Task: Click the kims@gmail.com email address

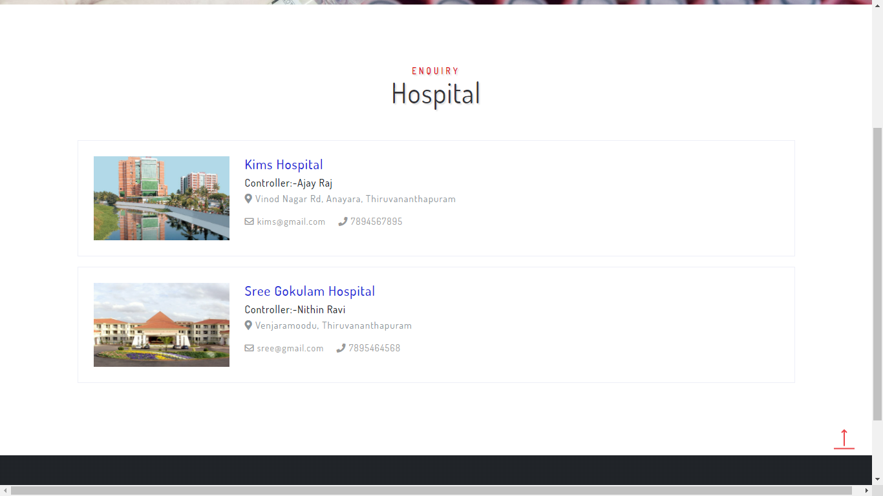Action: tap(291, 221)
